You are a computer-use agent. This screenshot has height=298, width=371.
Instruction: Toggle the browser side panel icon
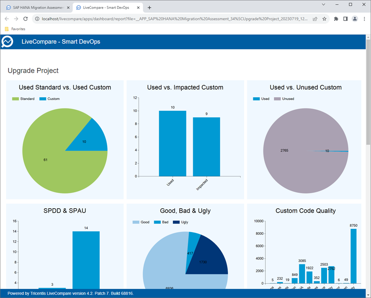coord(345,19)
